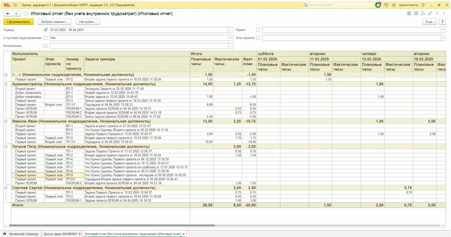451x237 pixels.
Task: Click the 1C logo icon
Action: [7, 5]
